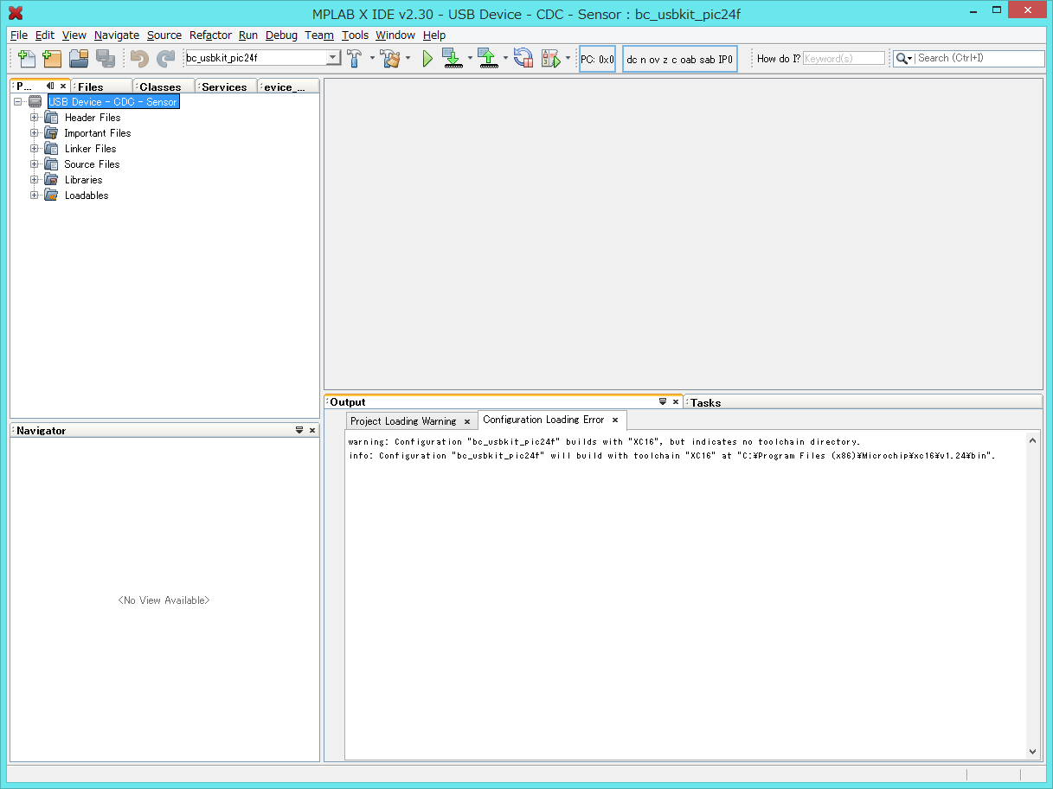Expand the Source Files folder

point(35,164)
